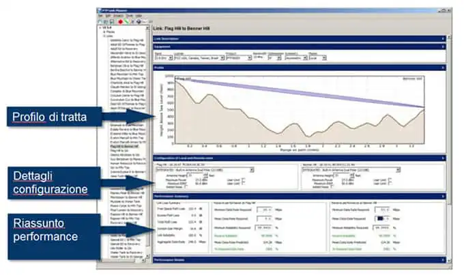Viewport: 464px width, 275px height.
Task: Click the red site marker toolbar icon
Action: click(x=120, y=22)
